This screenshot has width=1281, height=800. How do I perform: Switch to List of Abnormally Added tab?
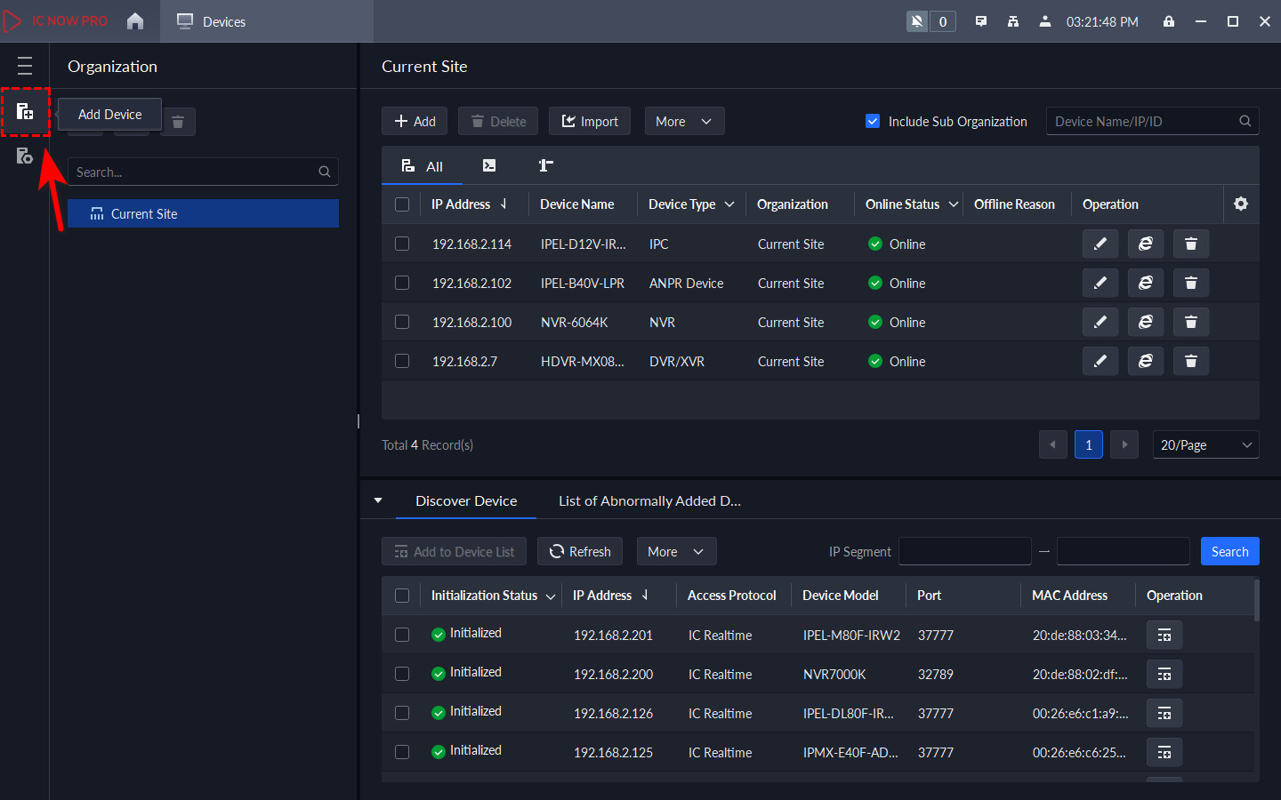[x=649, y=501]
